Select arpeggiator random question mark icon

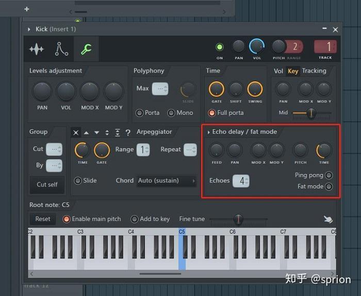click(x=128, y=133)
